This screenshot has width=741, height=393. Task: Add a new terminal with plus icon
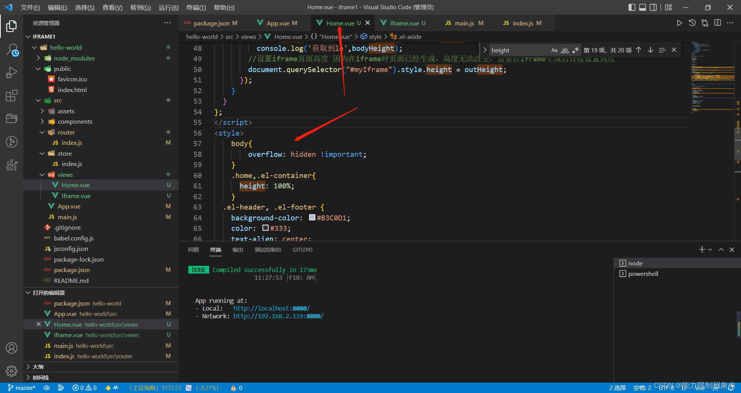[x=702, y=250]
